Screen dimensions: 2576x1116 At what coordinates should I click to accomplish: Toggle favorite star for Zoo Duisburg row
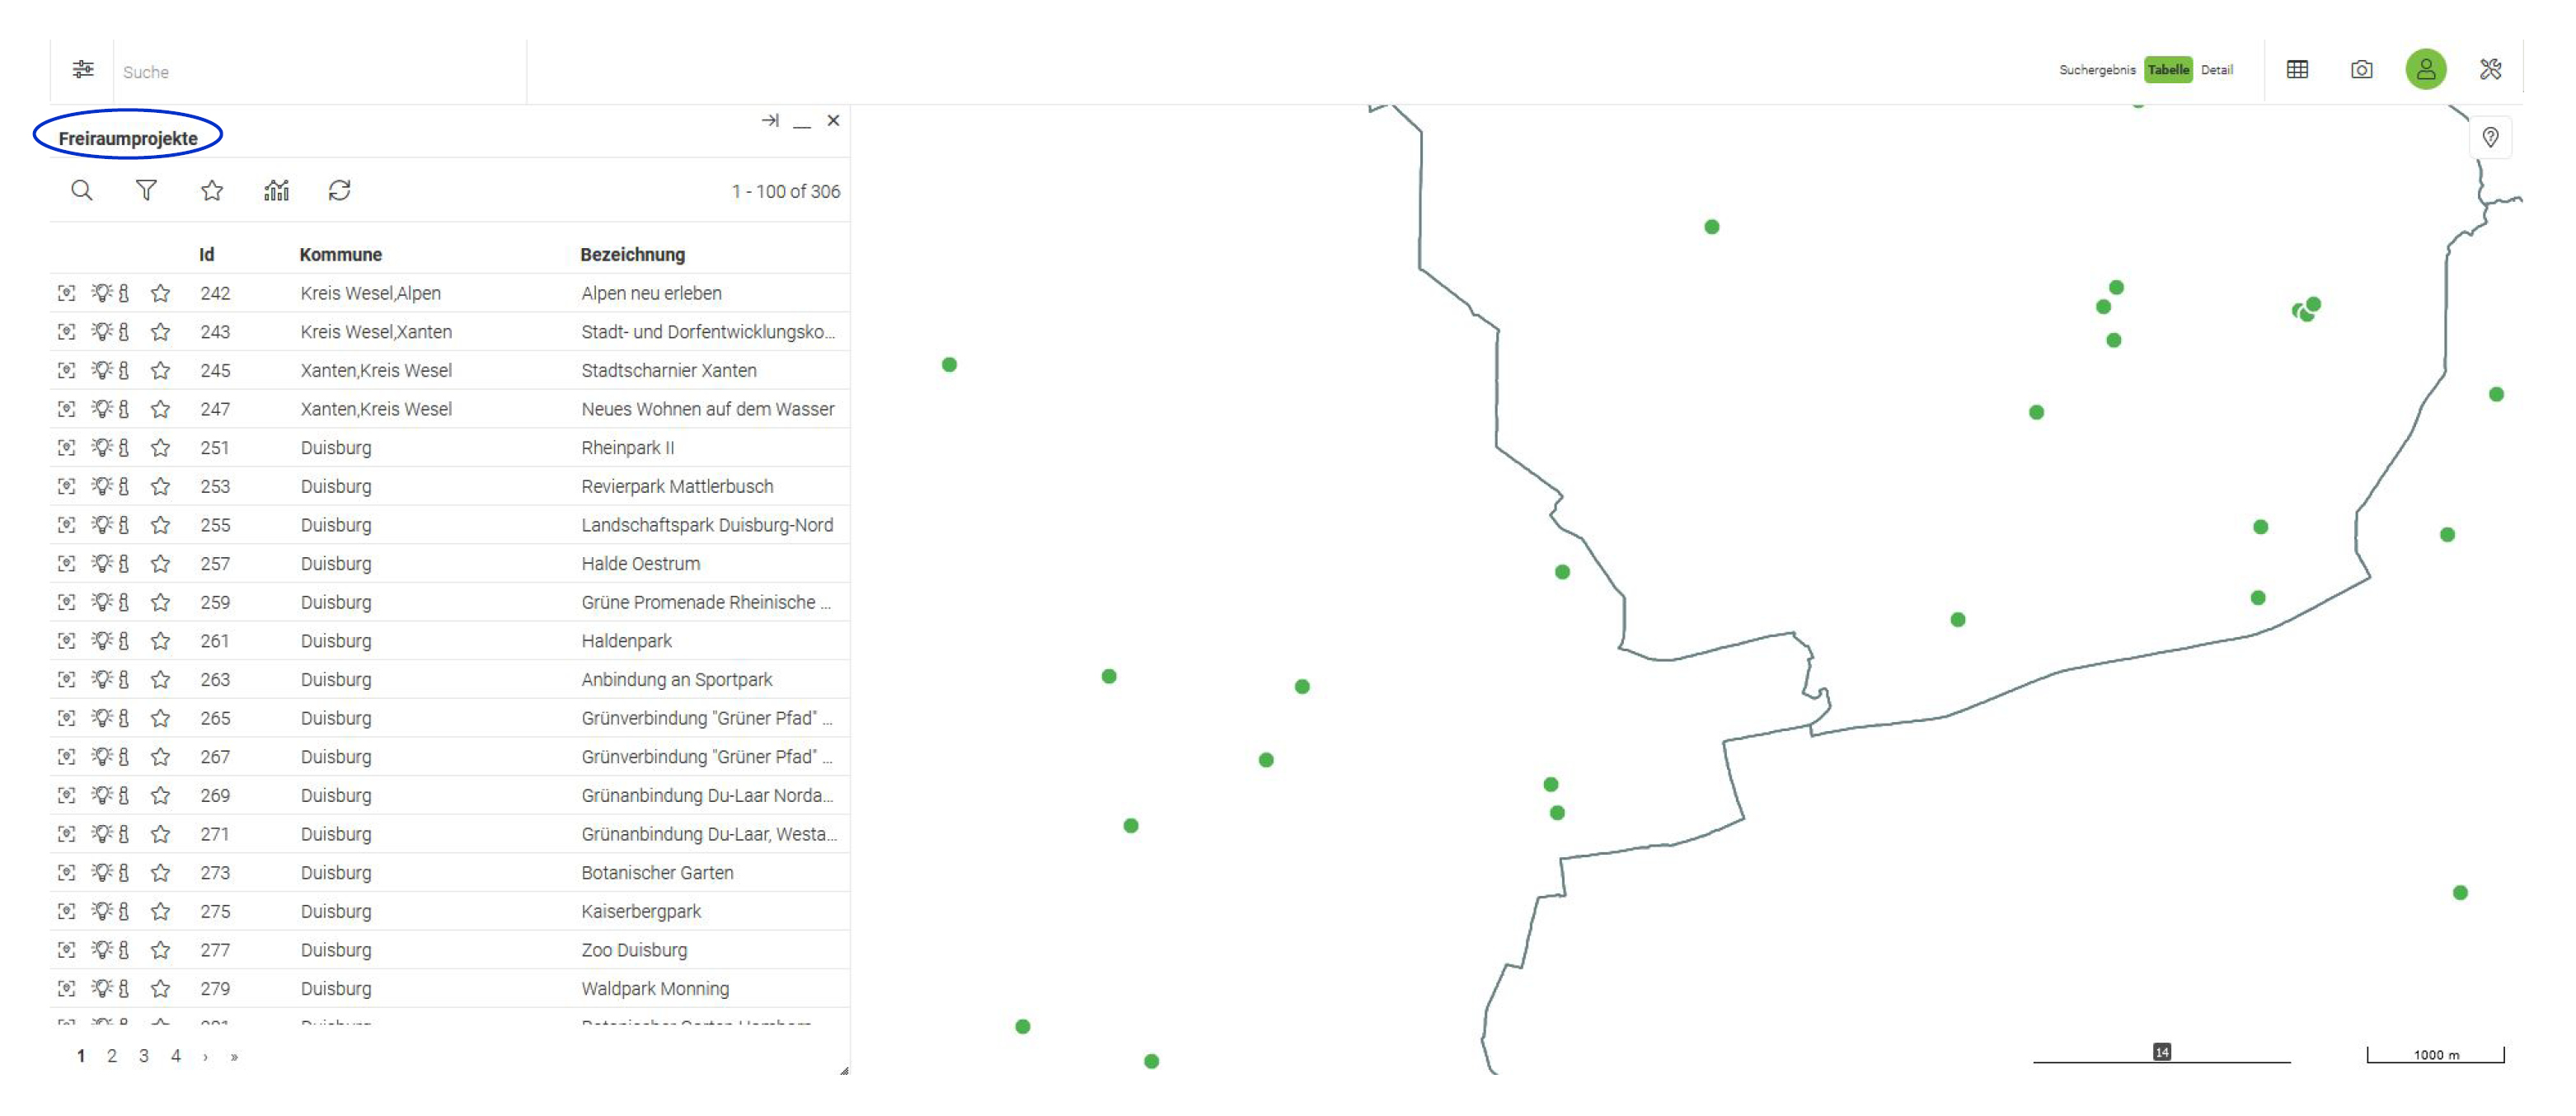[160, 950]
